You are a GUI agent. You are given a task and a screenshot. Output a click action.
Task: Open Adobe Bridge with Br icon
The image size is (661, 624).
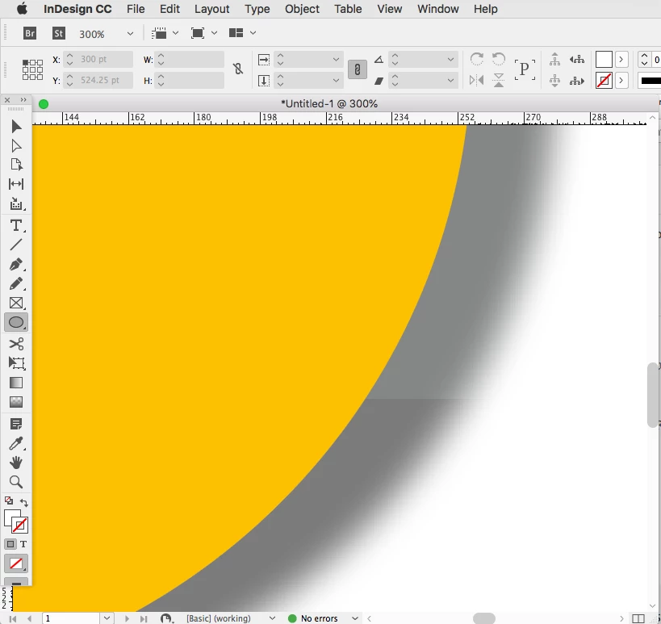tap(30, 33)
